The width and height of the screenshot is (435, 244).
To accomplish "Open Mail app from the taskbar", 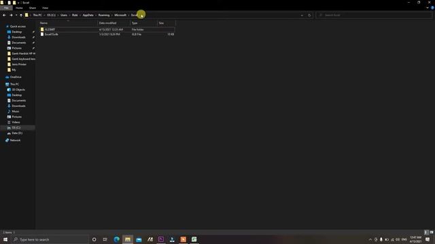I will point(139,239).
